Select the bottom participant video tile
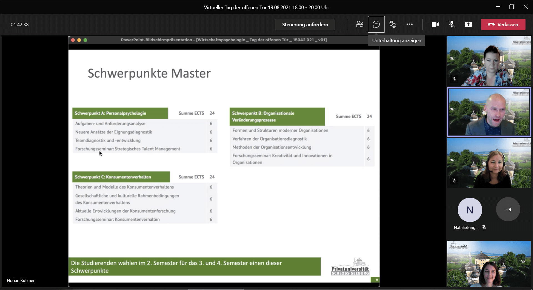Screen dimensions: 533x290 [x=489, y=264]
